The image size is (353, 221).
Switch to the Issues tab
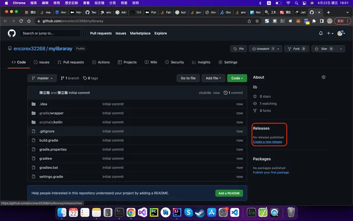(41, 62)
